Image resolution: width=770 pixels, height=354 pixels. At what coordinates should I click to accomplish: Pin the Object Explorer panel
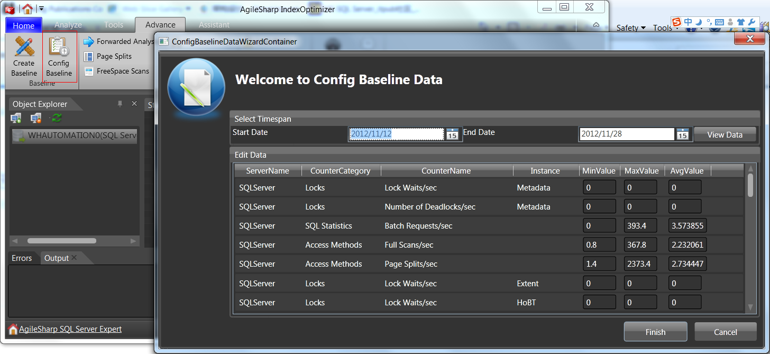pos(120,104)
